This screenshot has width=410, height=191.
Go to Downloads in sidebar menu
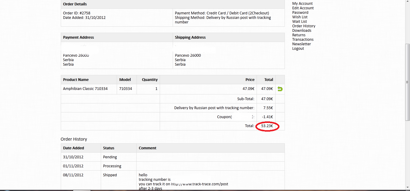click(302, 31)
